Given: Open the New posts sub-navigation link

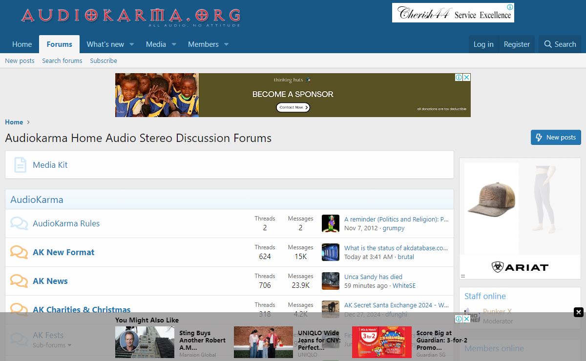Looking at the screenshot, I should [x=20, y=60].
